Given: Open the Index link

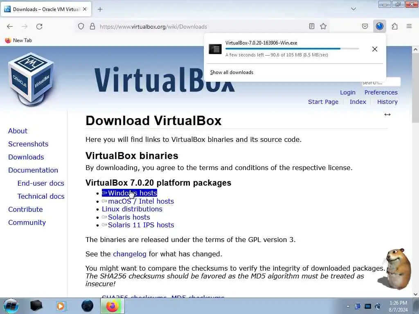Looking at the screenshot, I should (358, 102).
